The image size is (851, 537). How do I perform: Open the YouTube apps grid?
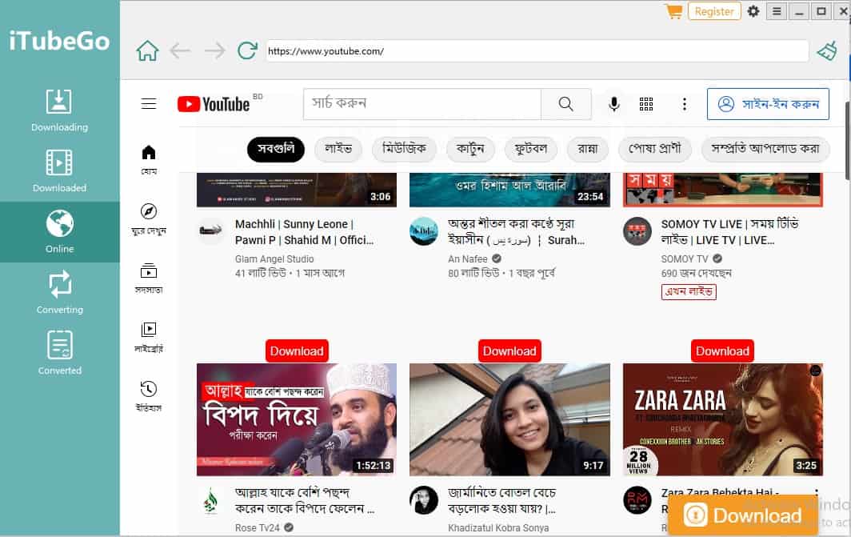click(x=646, y=104)
